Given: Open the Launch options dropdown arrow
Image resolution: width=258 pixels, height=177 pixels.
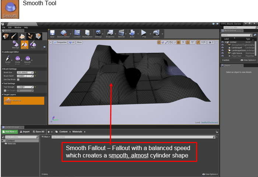Looking at the screenshot, I should (x=163, y=34).
